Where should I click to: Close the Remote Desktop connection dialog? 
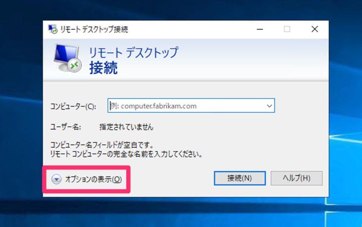(314, 29)
